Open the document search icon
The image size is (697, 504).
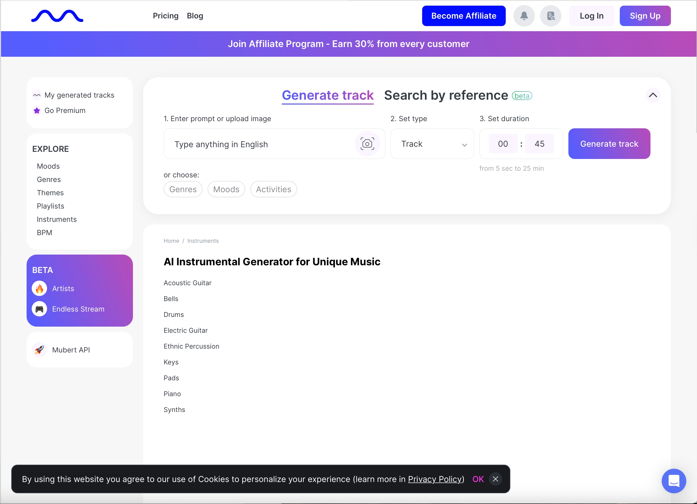point(551,16)
